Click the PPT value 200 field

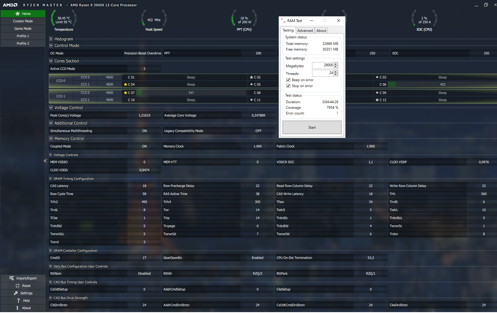tap(258, 53)
